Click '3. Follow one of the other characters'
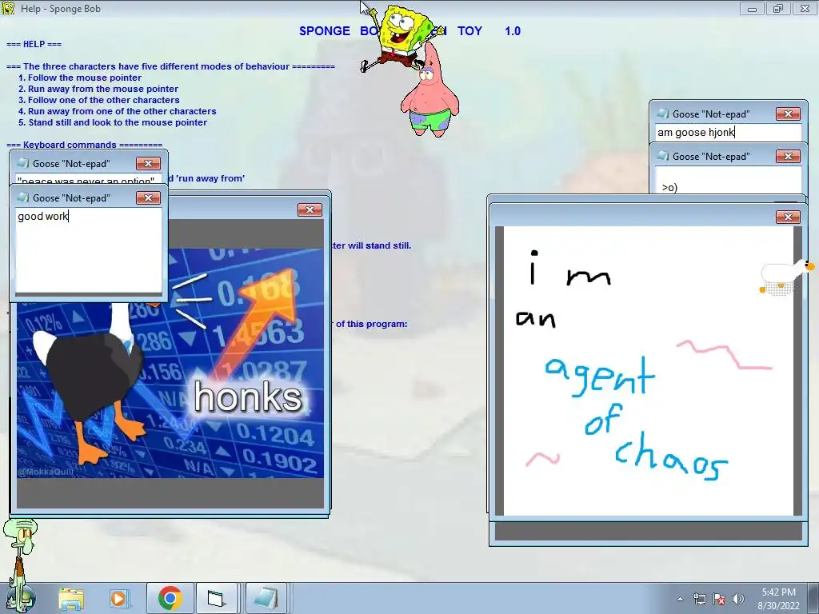The image size is (819, 614). (x=98, y=100)
